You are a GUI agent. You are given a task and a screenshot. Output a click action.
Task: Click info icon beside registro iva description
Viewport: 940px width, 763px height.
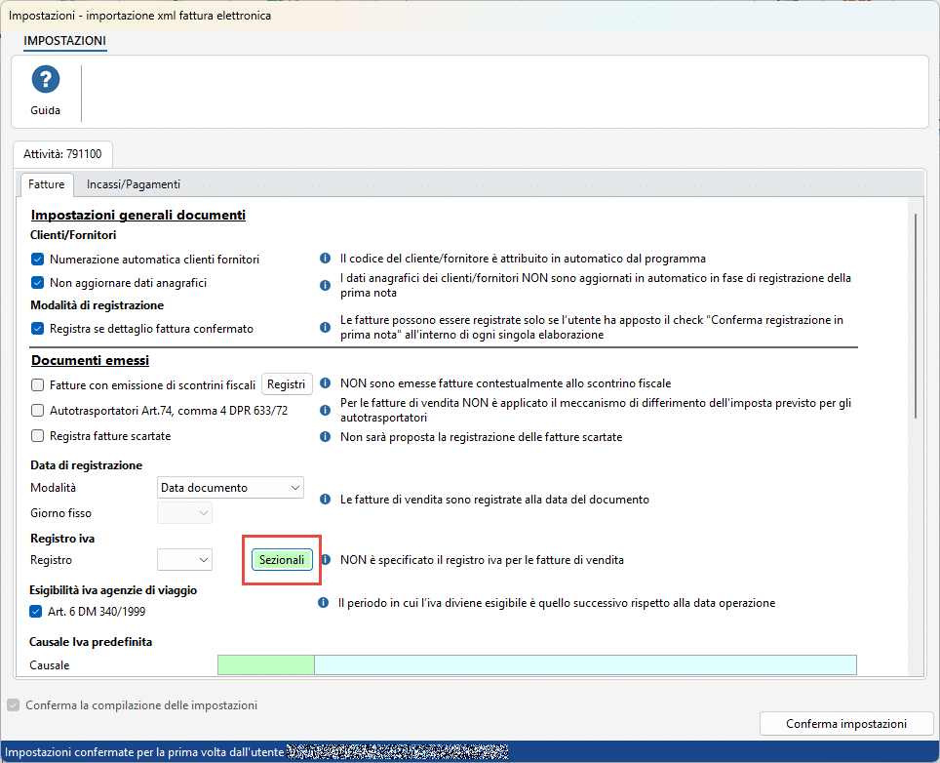click(326, 559)
